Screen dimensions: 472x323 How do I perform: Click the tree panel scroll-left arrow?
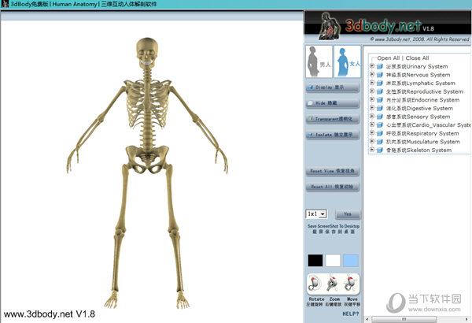point(367,319)
